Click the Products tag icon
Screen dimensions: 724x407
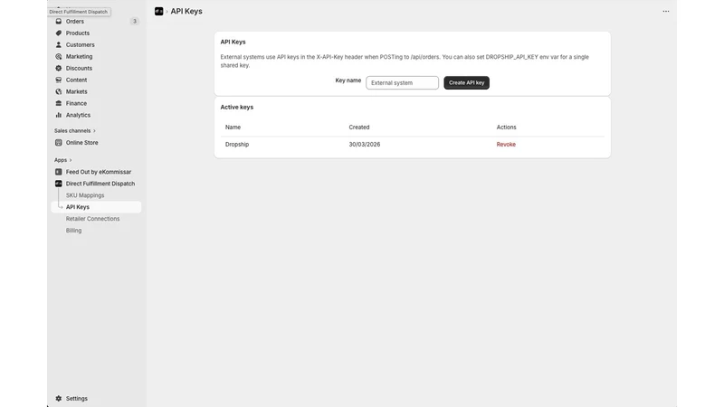coord(59,33)
